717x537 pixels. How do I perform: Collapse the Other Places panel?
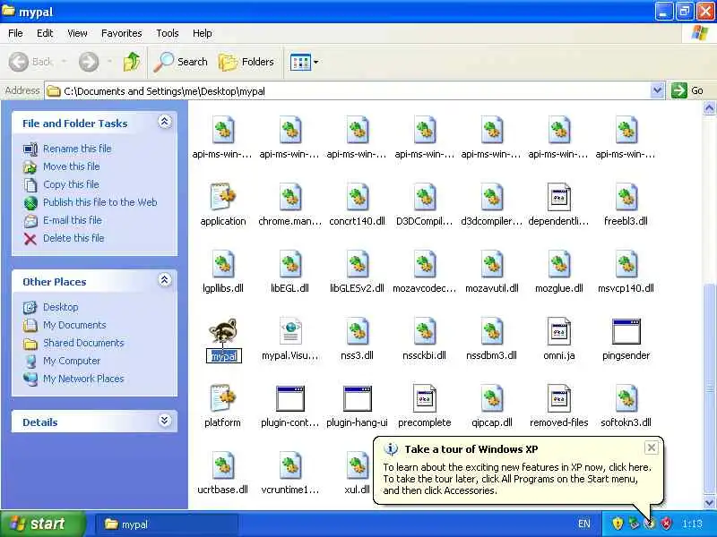[165, 280]
